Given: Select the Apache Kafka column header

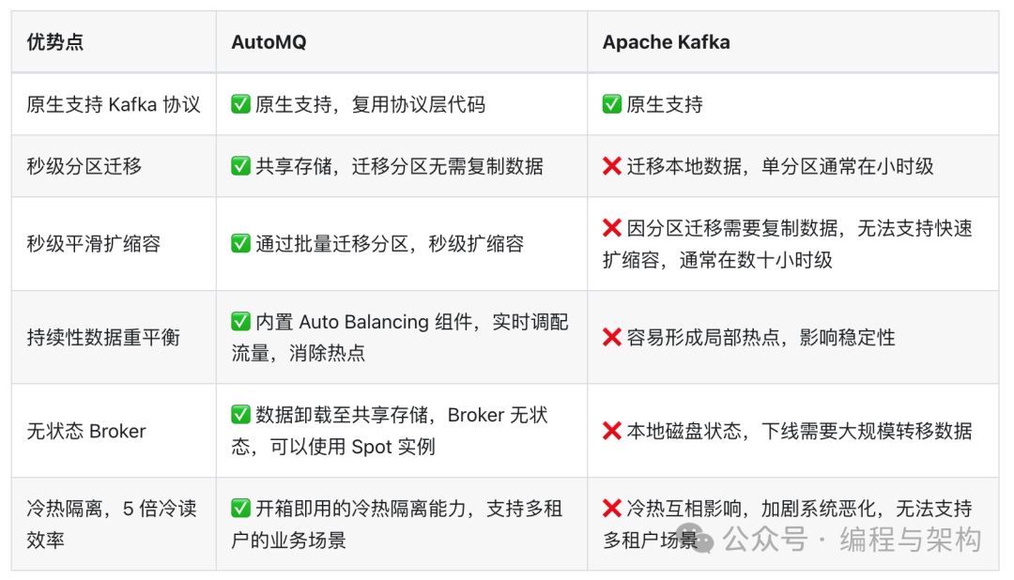Looking at the screenshot, I should (x=666, y=42).
